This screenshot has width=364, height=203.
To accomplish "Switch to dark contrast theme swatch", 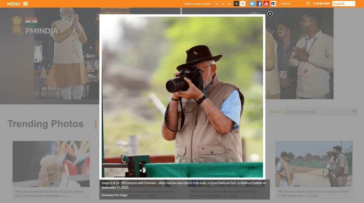I will click(236, 4).
